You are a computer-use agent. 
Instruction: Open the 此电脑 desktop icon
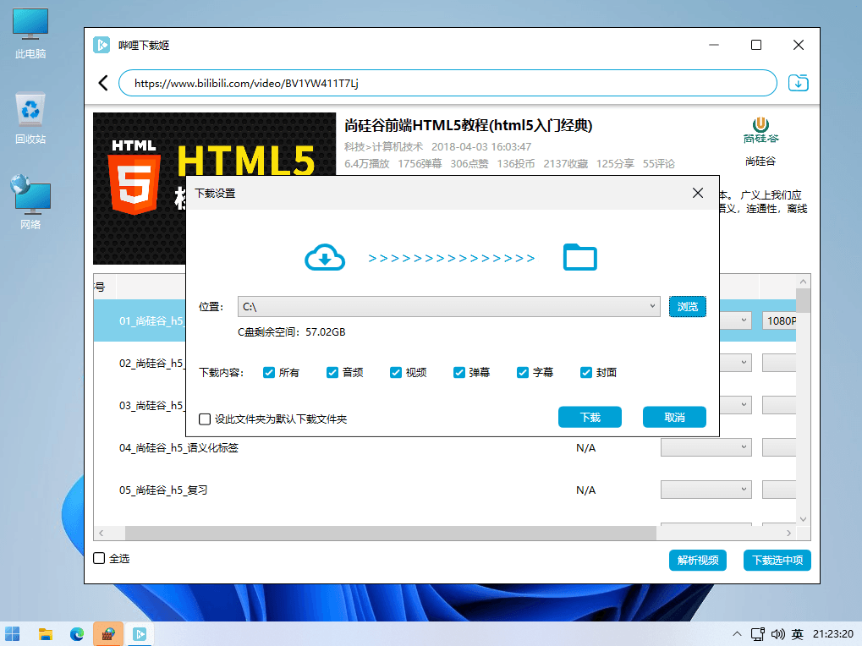click(30, 34)
